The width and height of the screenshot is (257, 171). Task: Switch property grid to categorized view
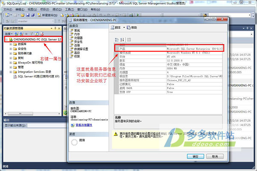point(117,39)
